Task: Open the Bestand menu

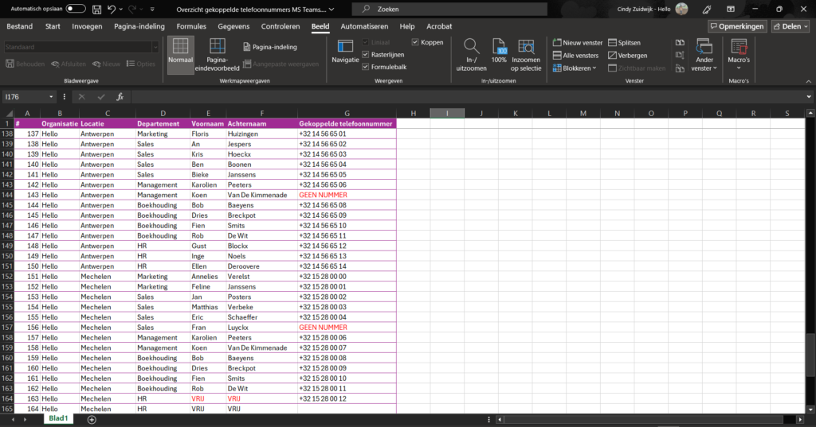Action: (19, 26)
